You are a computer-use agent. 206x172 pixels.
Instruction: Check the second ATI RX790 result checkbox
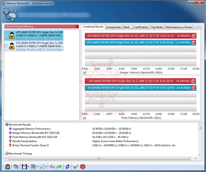tap(6, 46)
